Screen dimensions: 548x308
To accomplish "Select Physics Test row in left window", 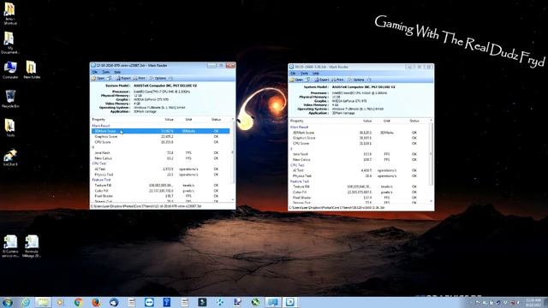I will (x=160, y=175).
